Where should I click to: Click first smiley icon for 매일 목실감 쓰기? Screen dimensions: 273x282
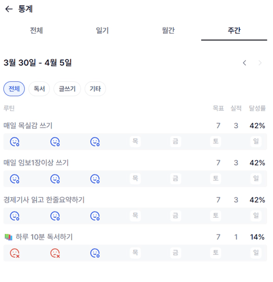click(15, 142)
